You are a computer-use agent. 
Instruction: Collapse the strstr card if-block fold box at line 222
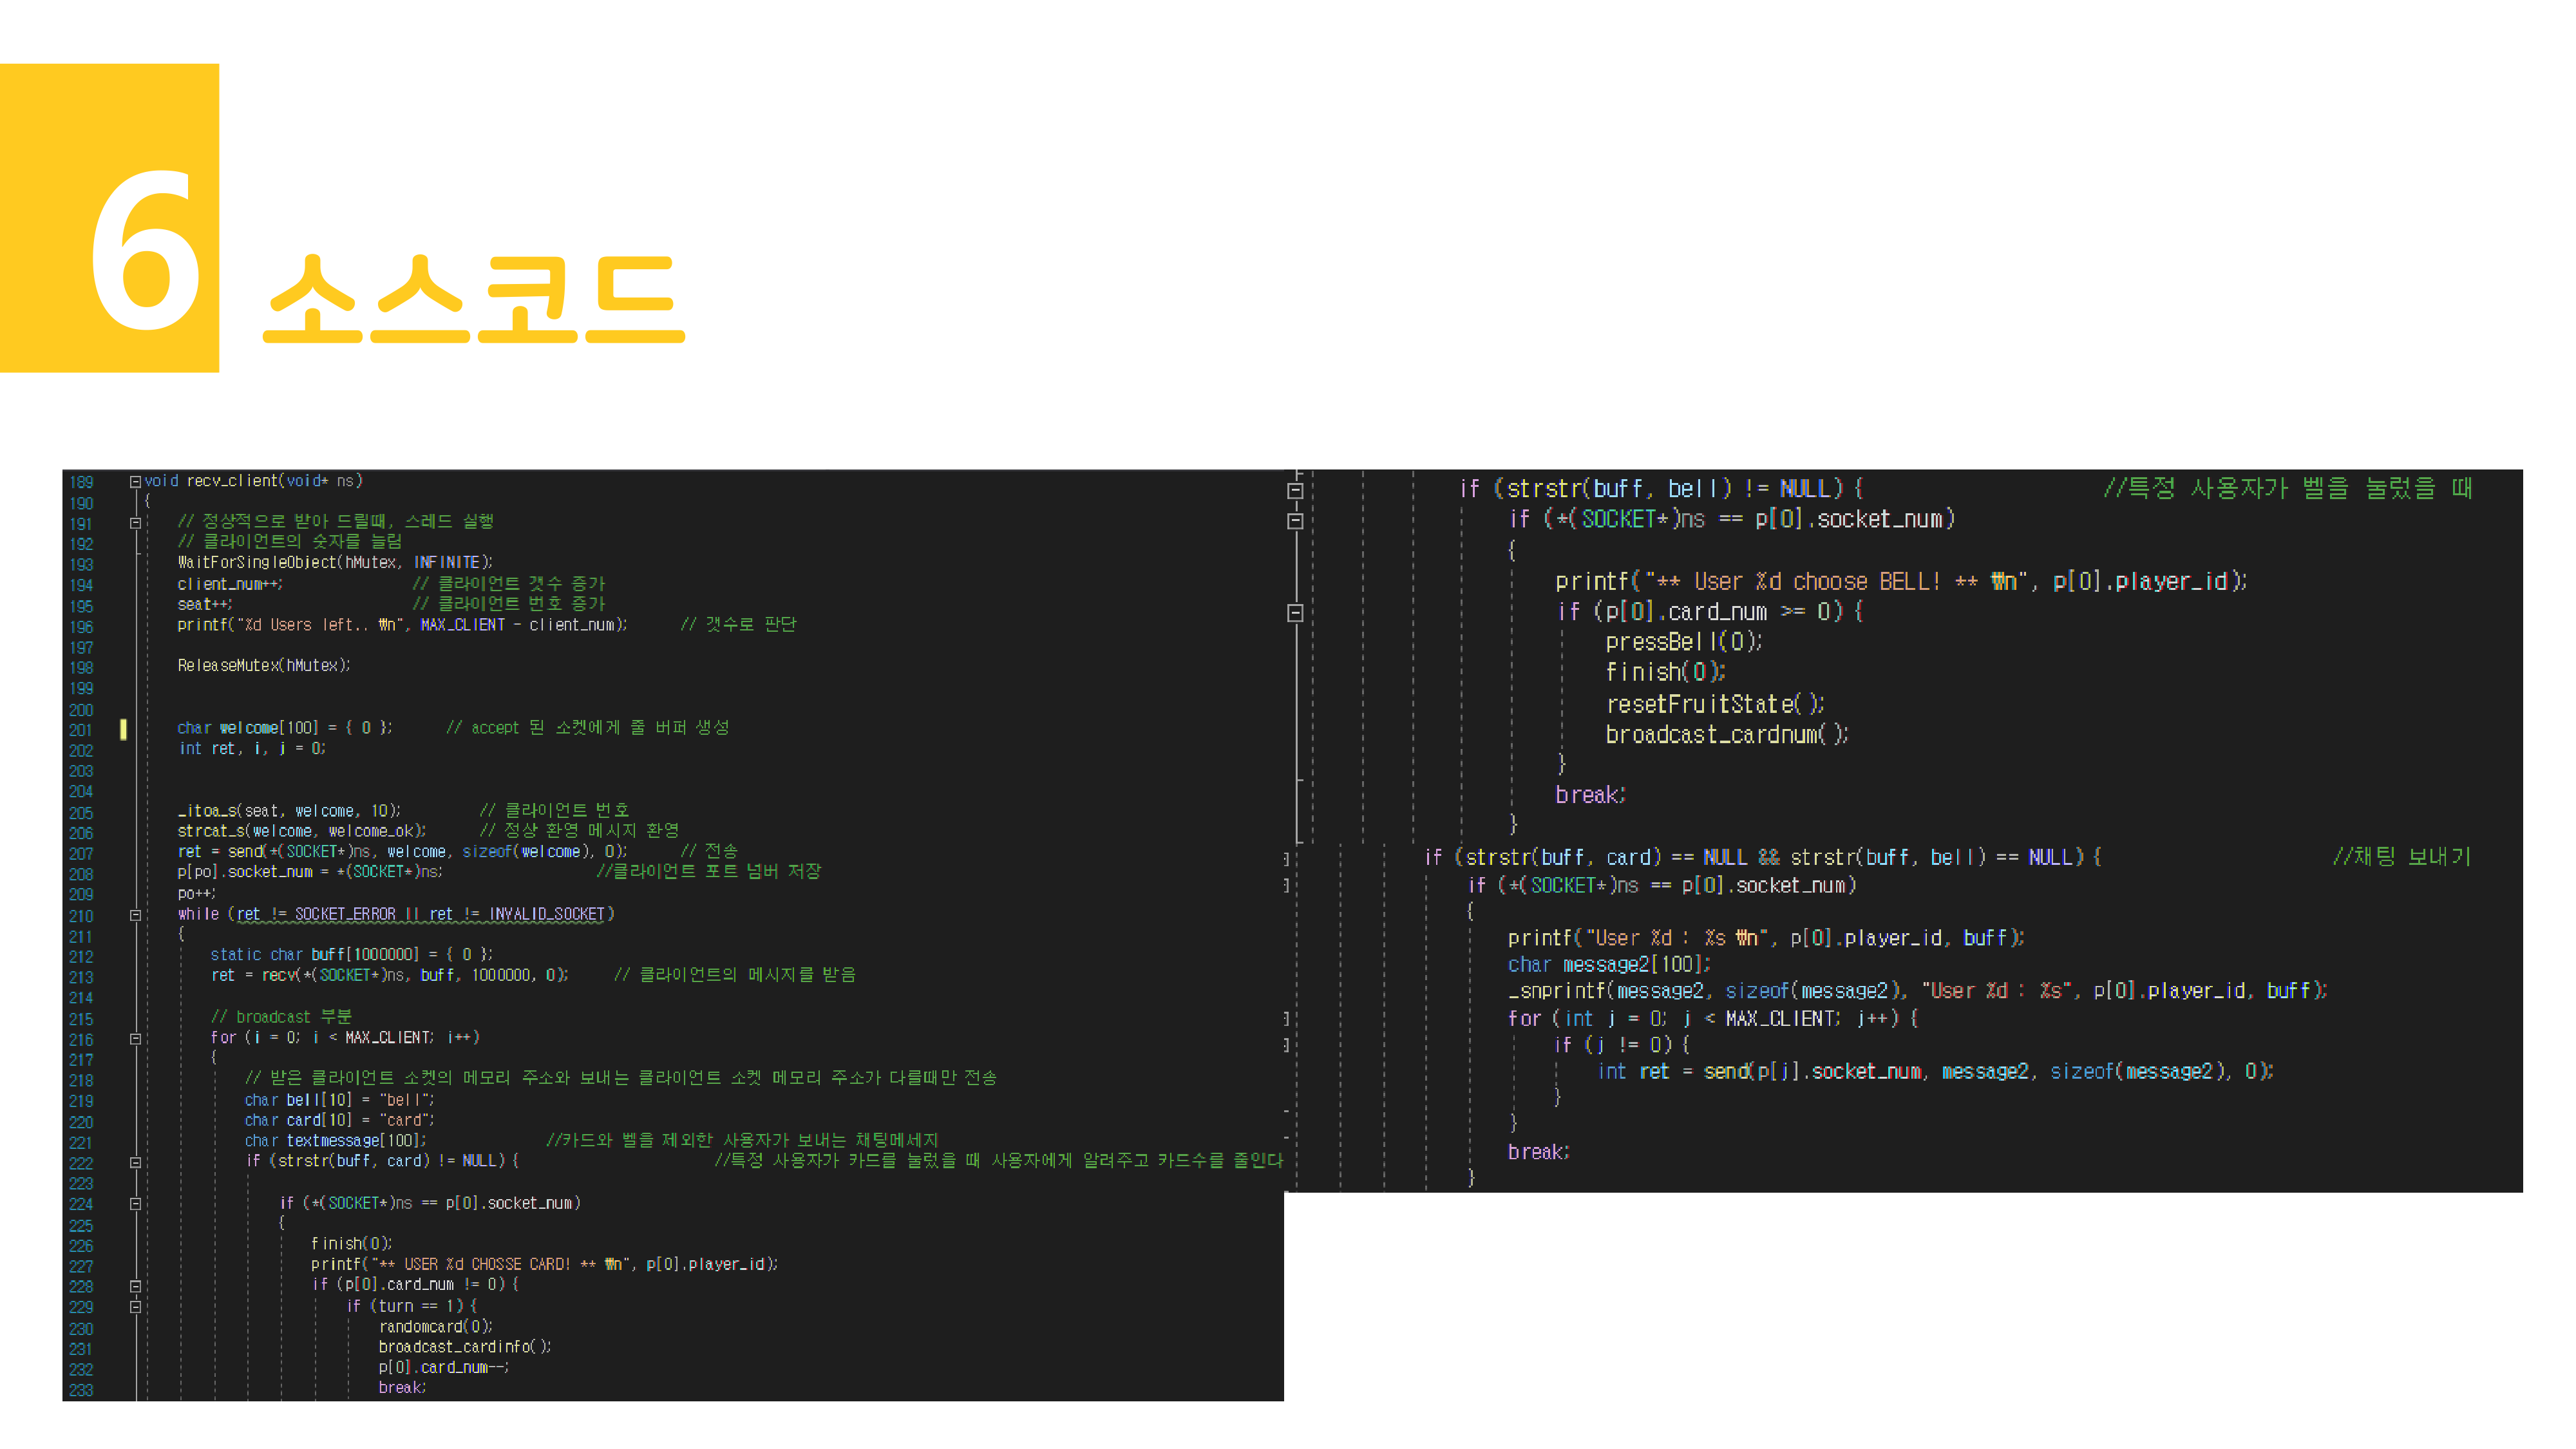(x=135, y=1162)
